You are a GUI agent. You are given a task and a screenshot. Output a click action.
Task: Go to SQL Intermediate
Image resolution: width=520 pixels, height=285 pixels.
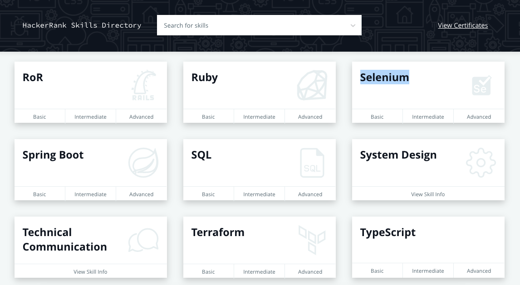pos(260,194)
